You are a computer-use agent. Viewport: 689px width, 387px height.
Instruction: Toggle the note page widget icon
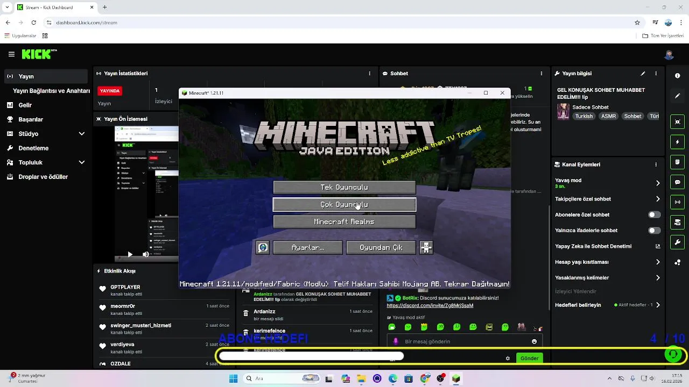[x=677, y=162]
